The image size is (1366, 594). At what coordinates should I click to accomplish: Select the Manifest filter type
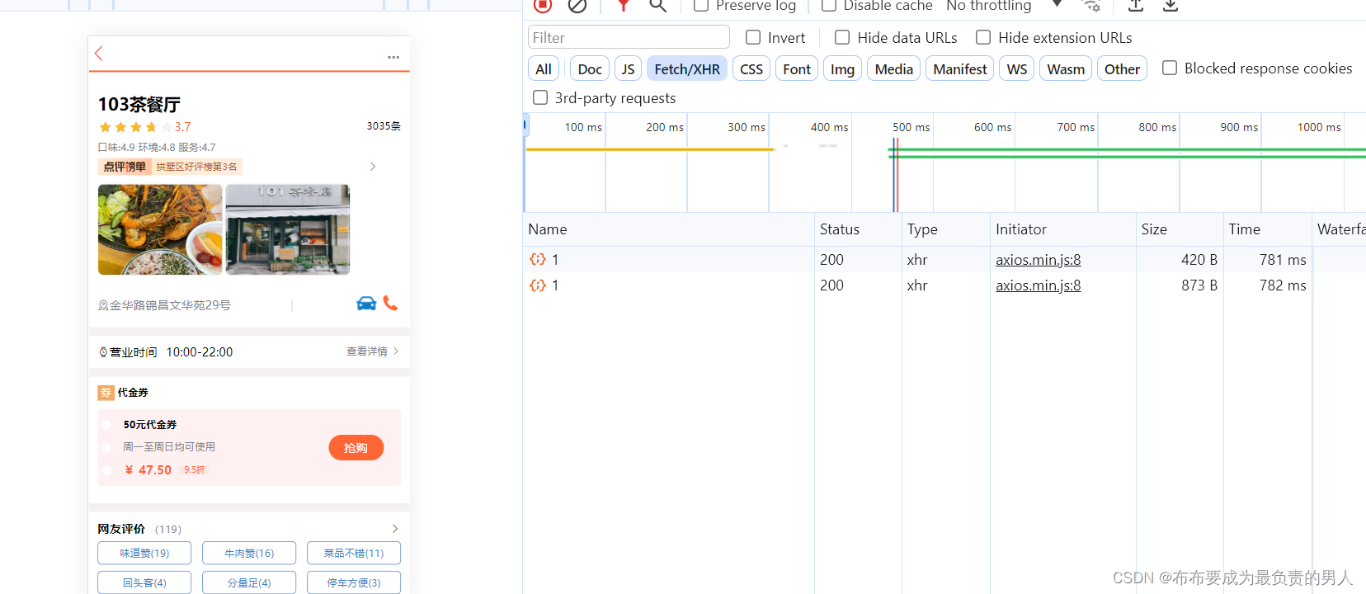tap(960, 68)
